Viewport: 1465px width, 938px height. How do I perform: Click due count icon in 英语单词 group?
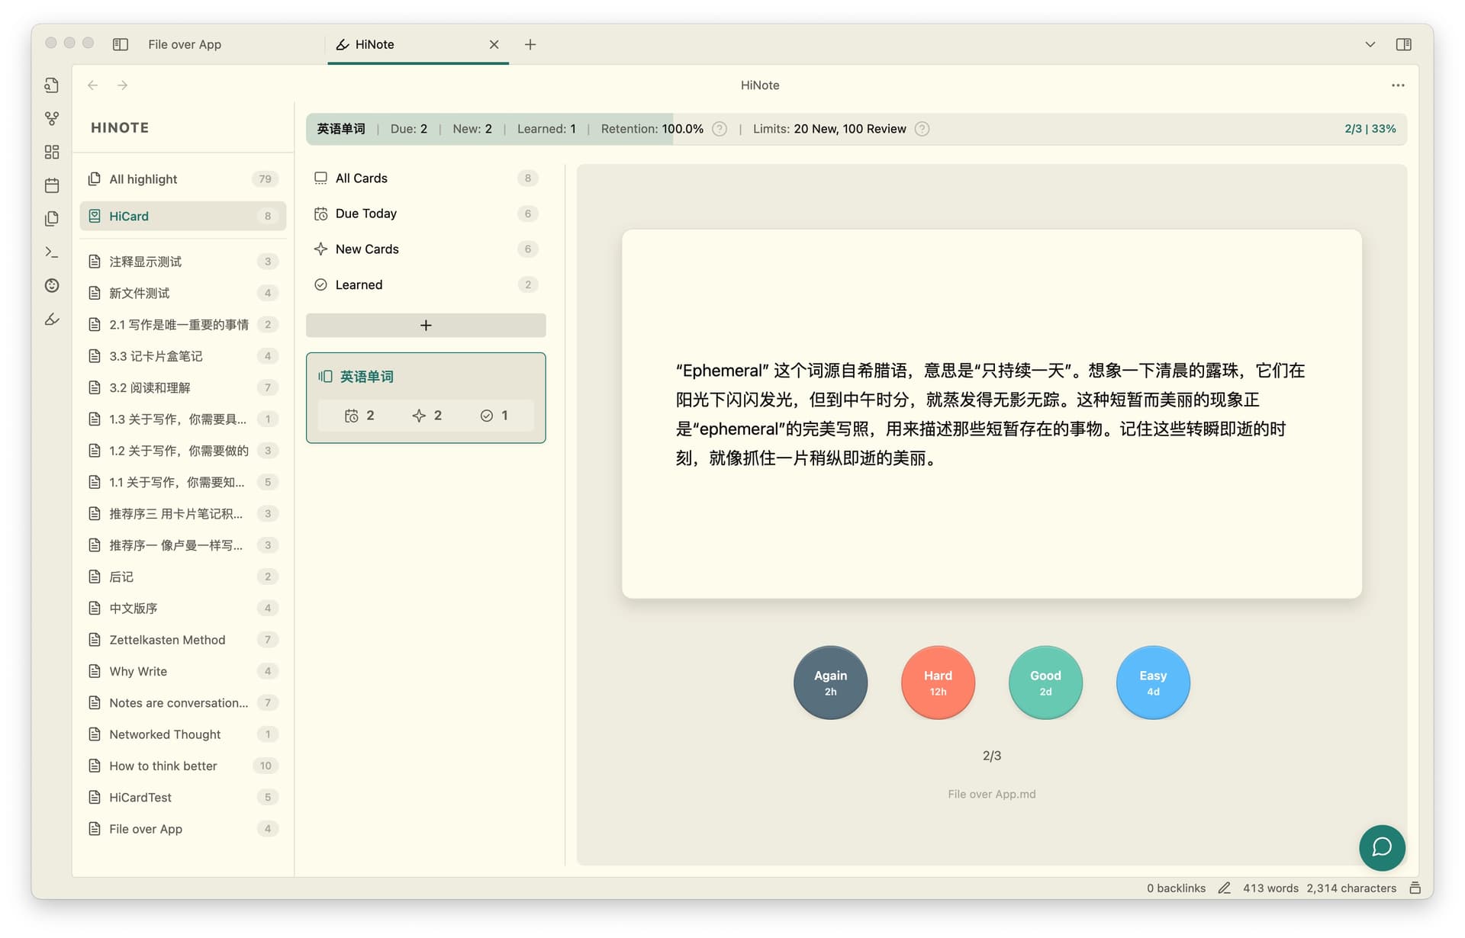pyautogui.click(x=351, y=416)
